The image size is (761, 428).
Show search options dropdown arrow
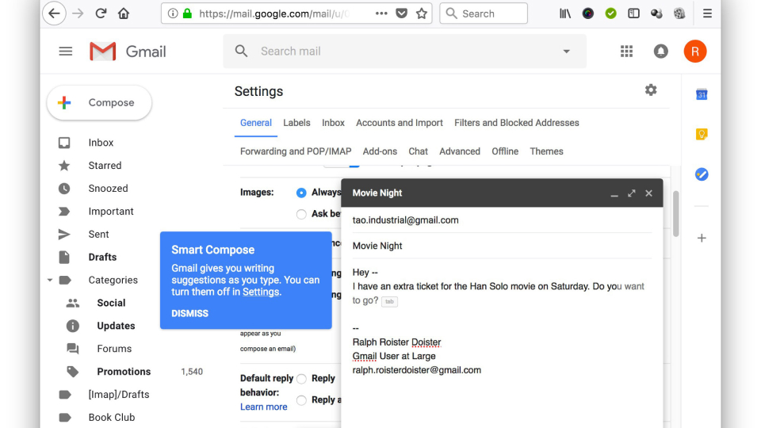(x=566, y=52)
